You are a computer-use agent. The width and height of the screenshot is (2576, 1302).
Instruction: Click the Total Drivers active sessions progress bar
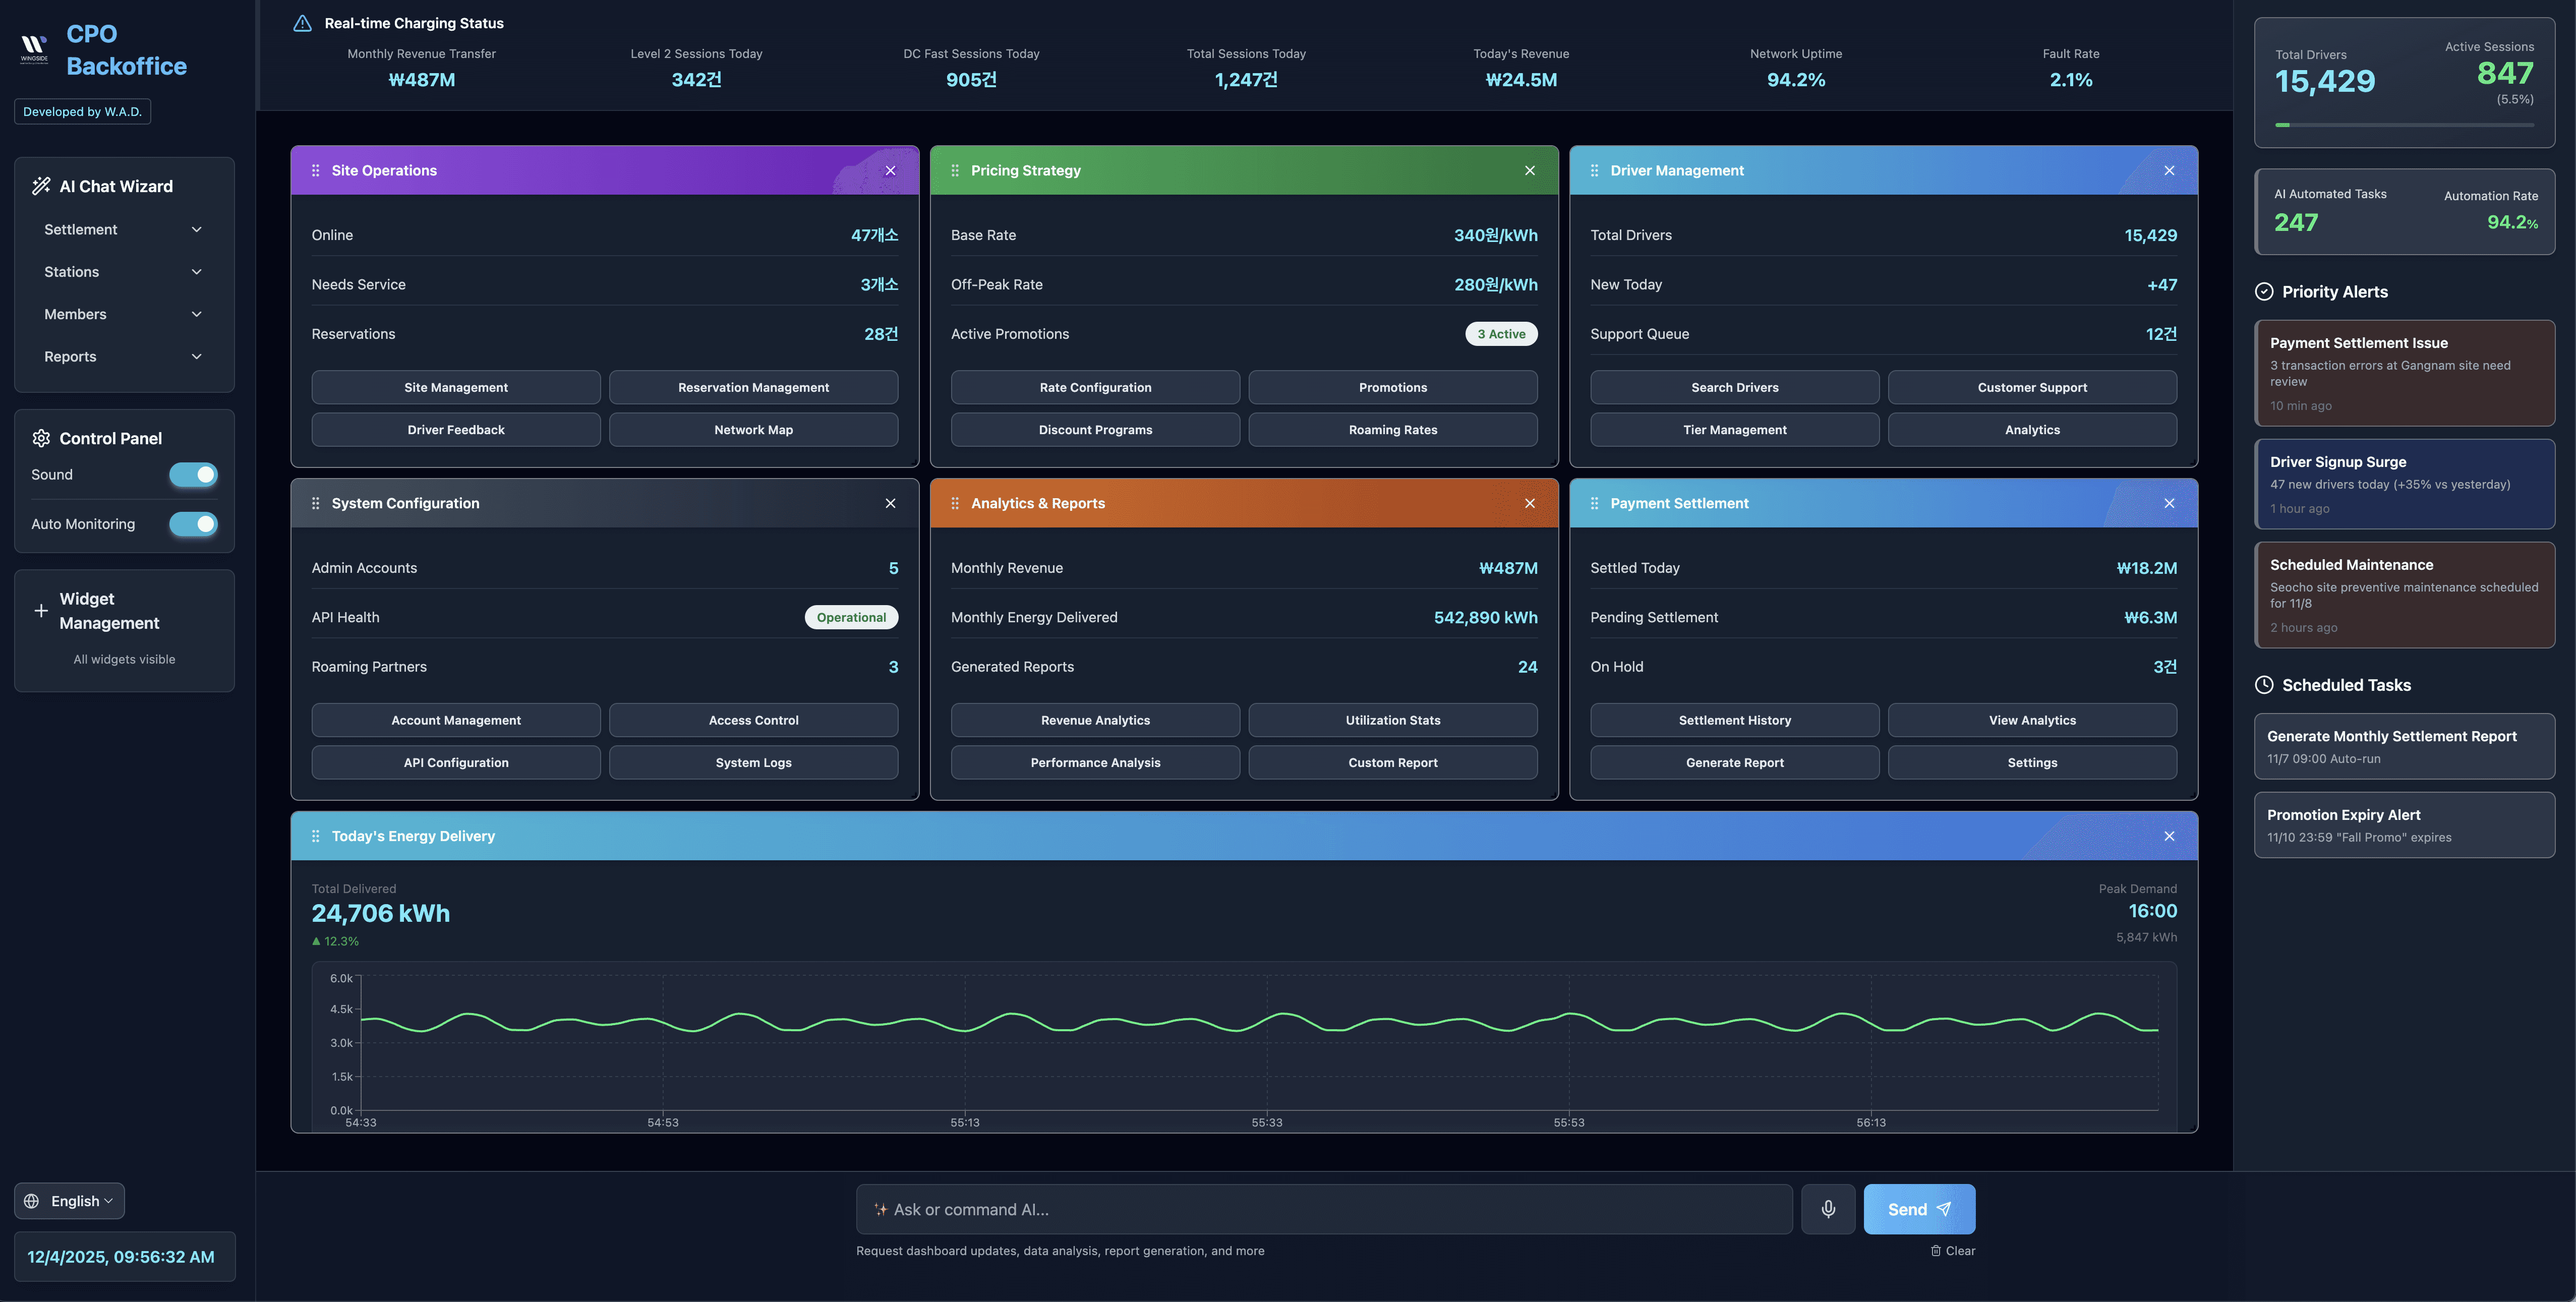[x=2404, y=125]
